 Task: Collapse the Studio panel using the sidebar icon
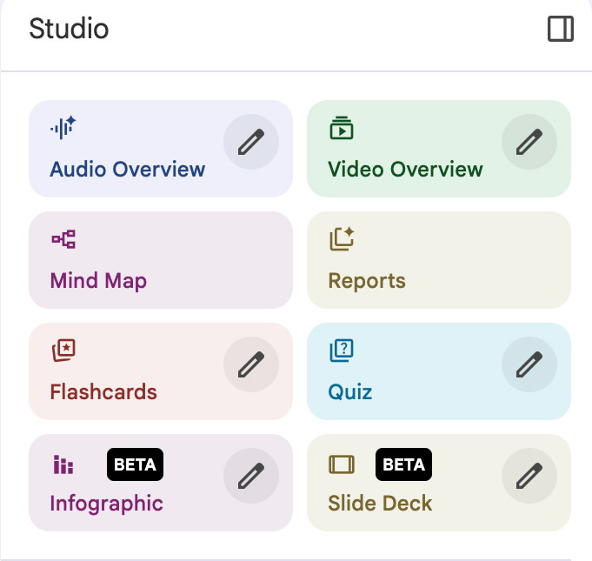[x=561, y=30]
